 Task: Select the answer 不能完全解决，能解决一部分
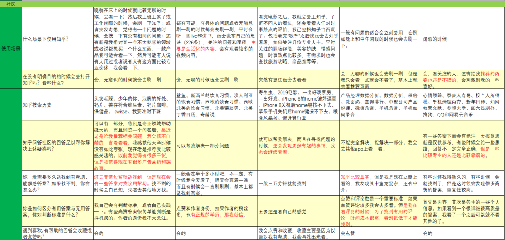tap(381, 145)
